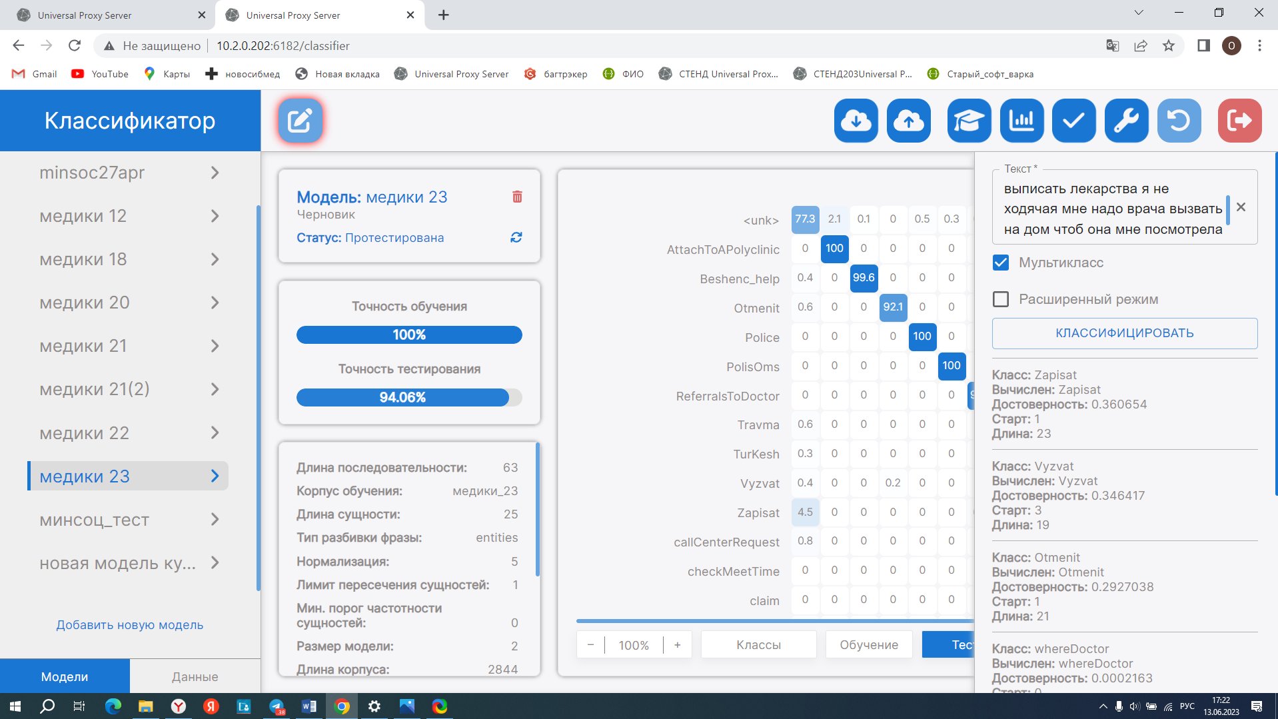The height and width of the screenshot is (719, 1278).
Task: Click the edit model pencil icon
Action: 300,121
